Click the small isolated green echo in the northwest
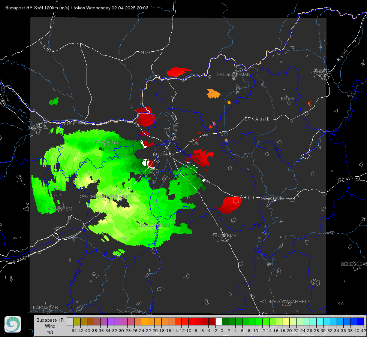The height and width of the screenshot is (337, 367). click(54, 101)
